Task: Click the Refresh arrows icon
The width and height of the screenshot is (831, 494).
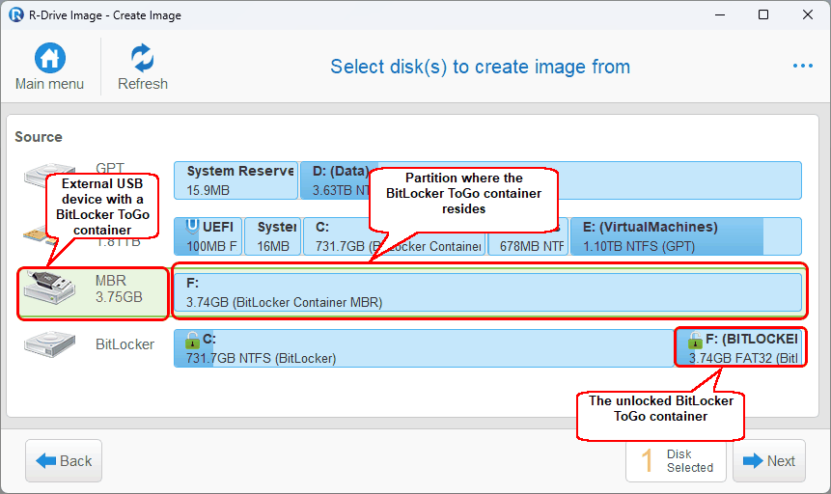Action: [x=142, y=58]
